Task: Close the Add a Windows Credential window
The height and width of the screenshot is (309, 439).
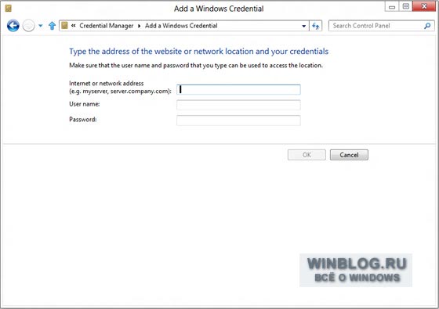Action: [424, 6]
